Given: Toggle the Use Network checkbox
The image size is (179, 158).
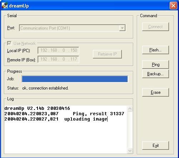Looking at the screenshot, I should (9, 43).
